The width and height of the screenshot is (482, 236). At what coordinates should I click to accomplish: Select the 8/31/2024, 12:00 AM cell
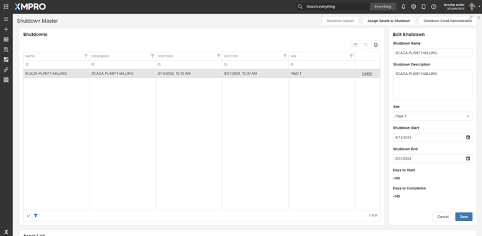255,74
